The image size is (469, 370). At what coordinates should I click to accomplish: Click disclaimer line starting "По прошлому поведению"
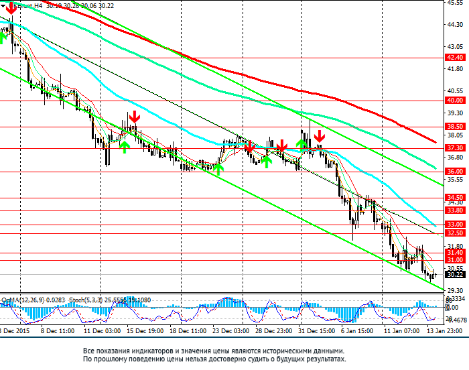[x=214, y=359]
